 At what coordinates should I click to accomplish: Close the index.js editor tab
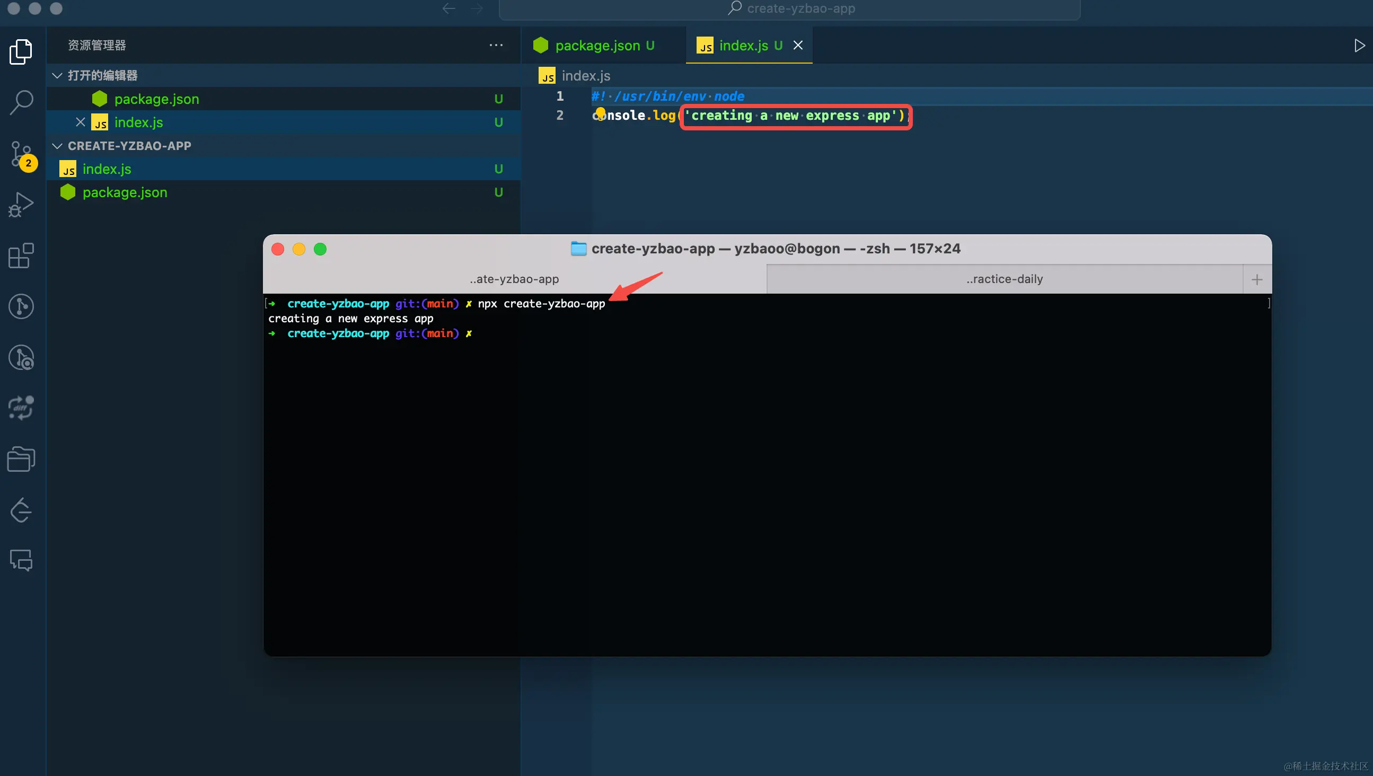pos(798,45)
